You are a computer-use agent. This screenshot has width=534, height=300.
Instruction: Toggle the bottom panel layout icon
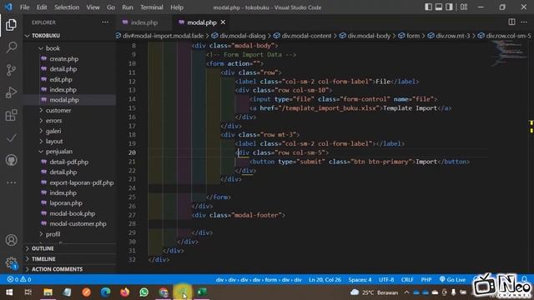(x=439, y=7)
